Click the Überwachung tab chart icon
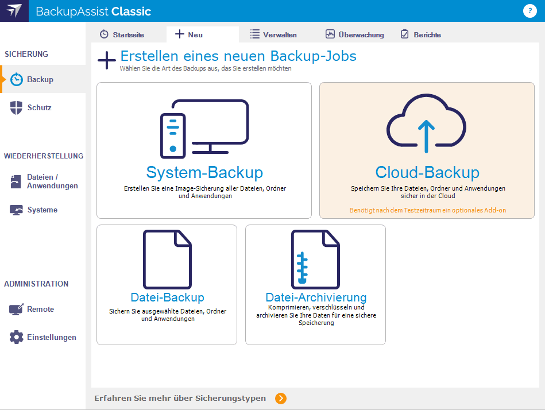The image size is (545, 410). tap(330, 34)
